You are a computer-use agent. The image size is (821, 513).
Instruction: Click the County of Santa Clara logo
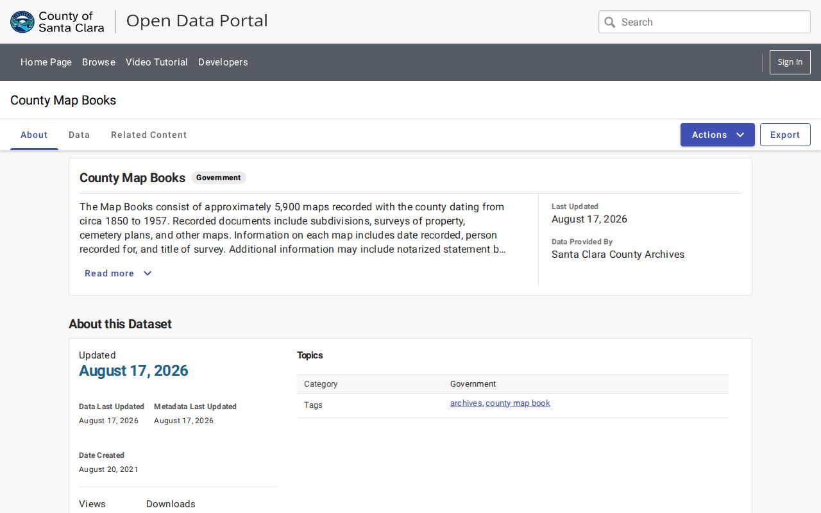tap(57, 22)
